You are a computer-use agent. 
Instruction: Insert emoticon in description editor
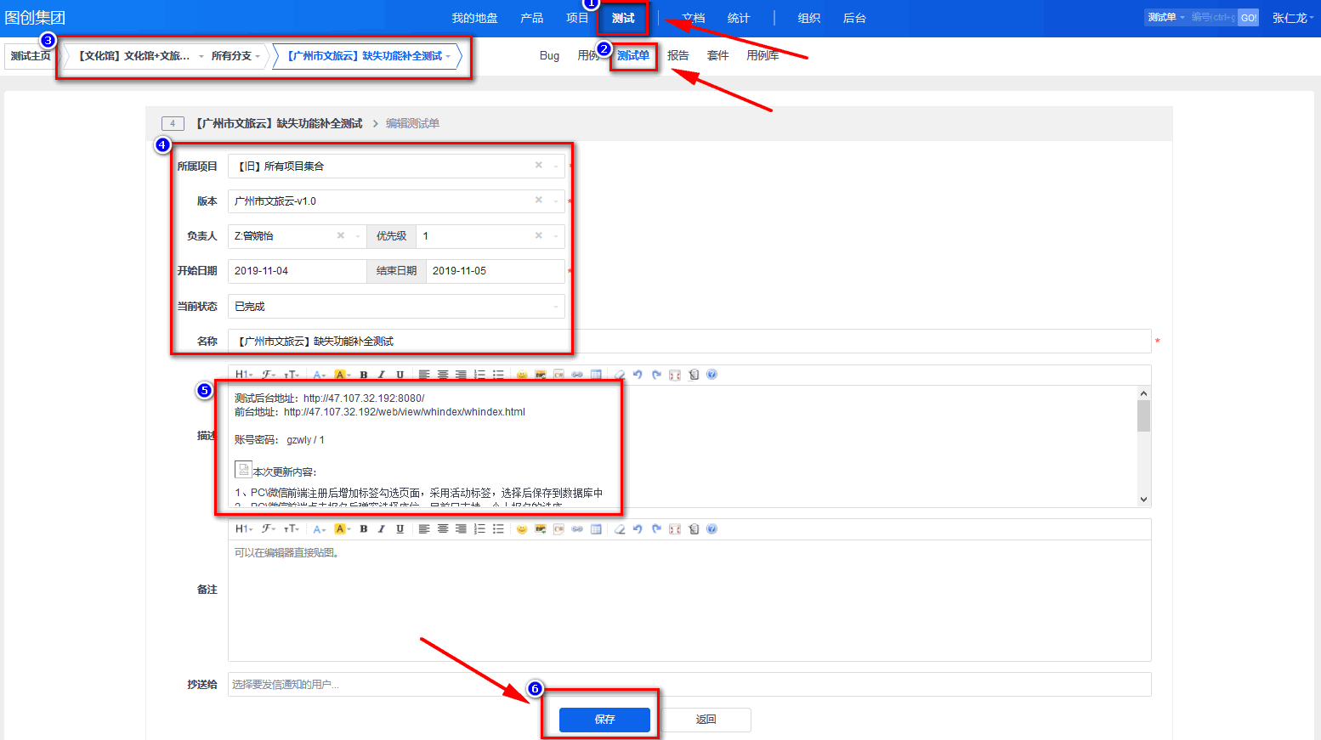pyautogui.click(x=522, y=375)
